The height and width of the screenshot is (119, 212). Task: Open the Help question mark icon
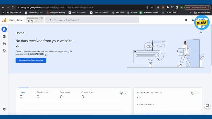pos(193,20)
